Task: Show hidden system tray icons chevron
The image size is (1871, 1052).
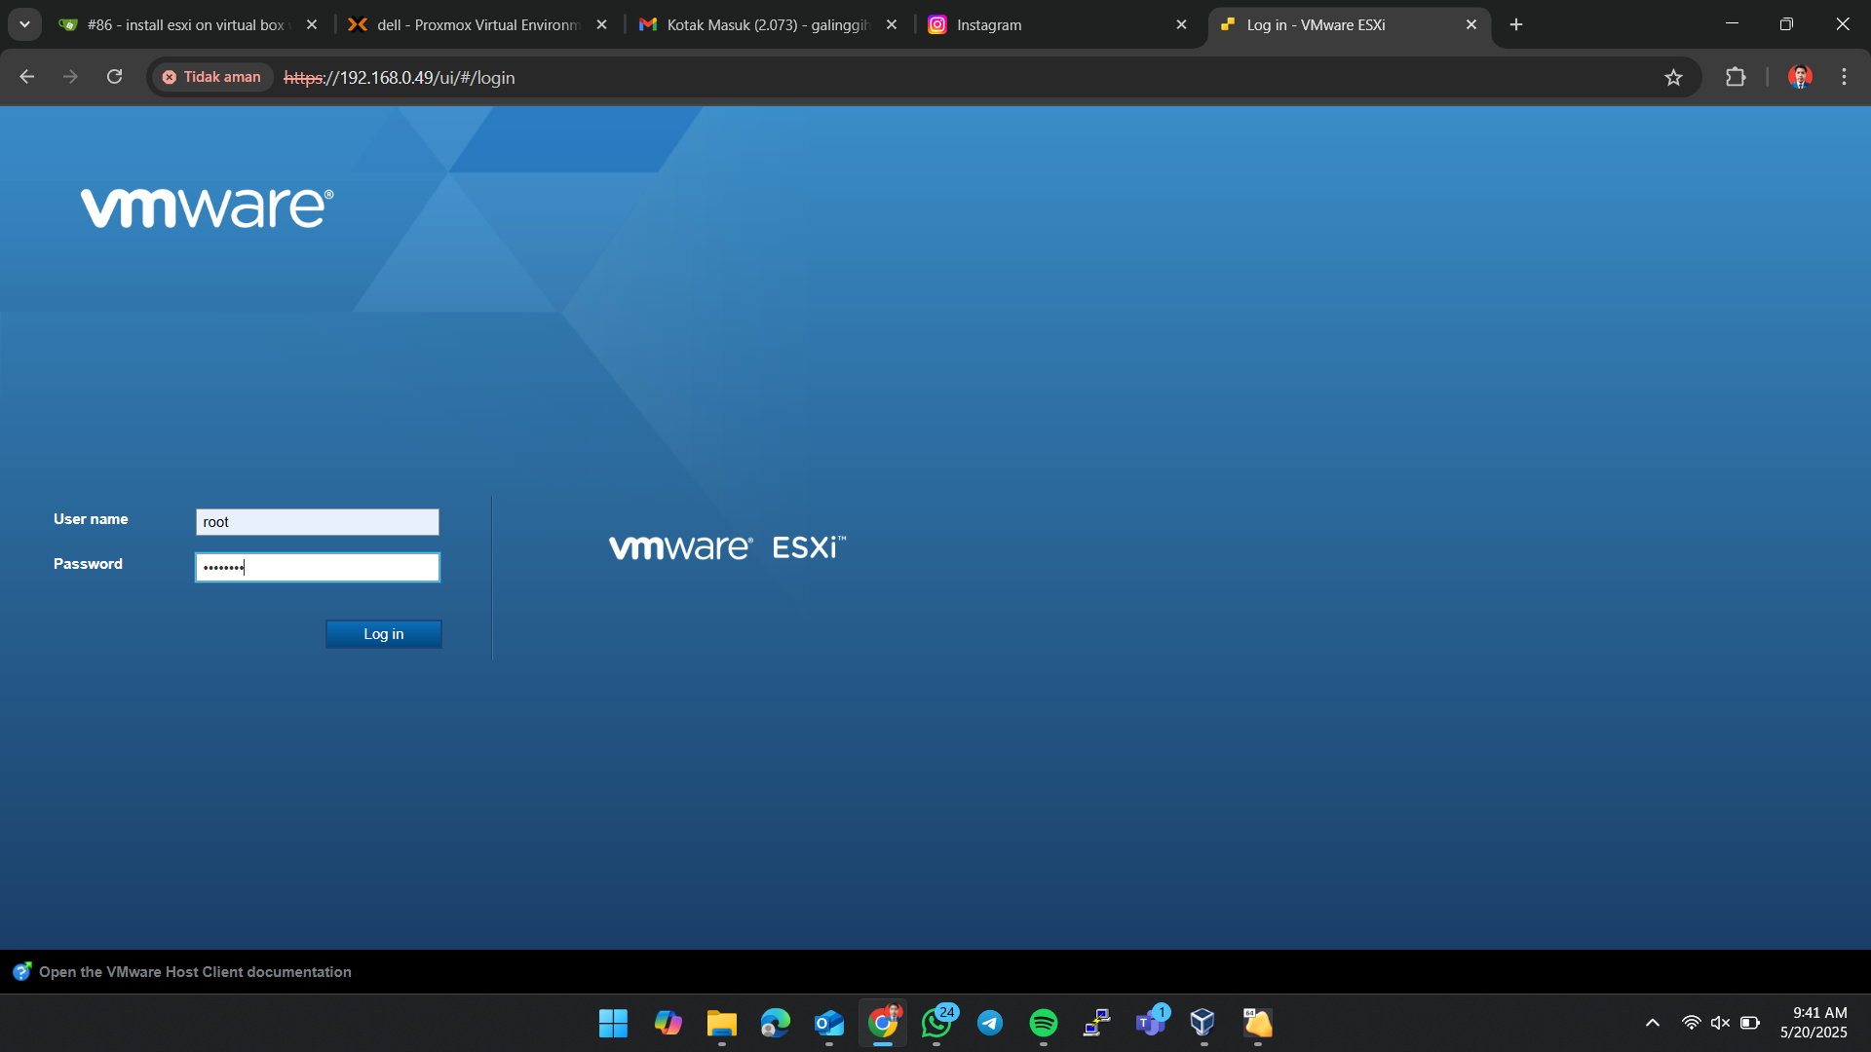Action: 1653,1023
